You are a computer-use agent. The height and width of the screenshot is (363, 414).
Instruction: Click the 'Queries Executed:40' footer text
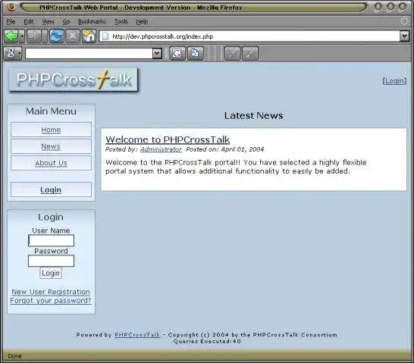coord(207,341)
